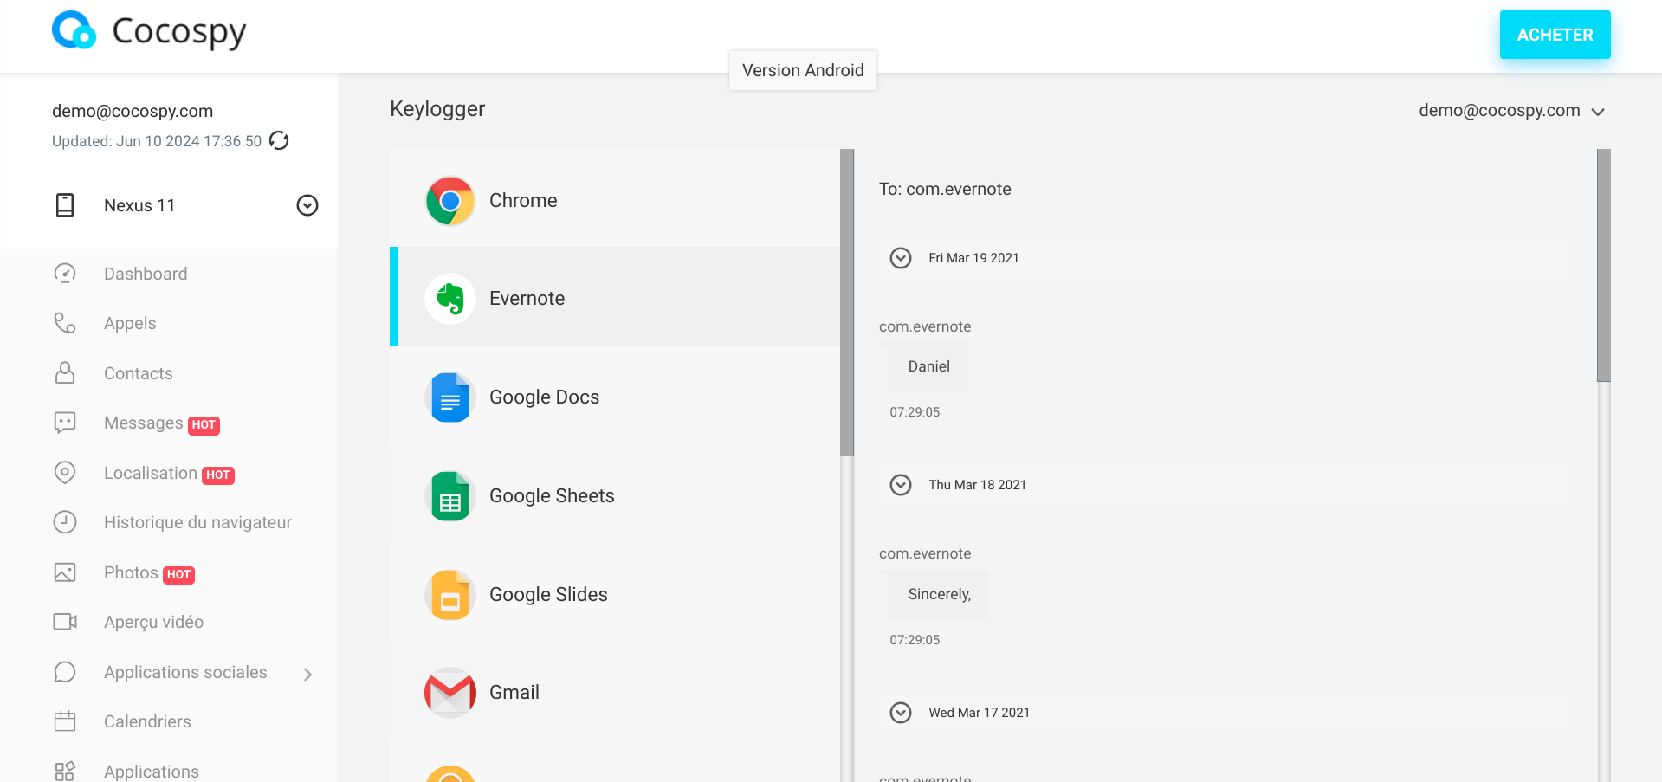Viewport: 1662px width, 782px height.
Task: Click the Contacts person icon
Action: 65,373
